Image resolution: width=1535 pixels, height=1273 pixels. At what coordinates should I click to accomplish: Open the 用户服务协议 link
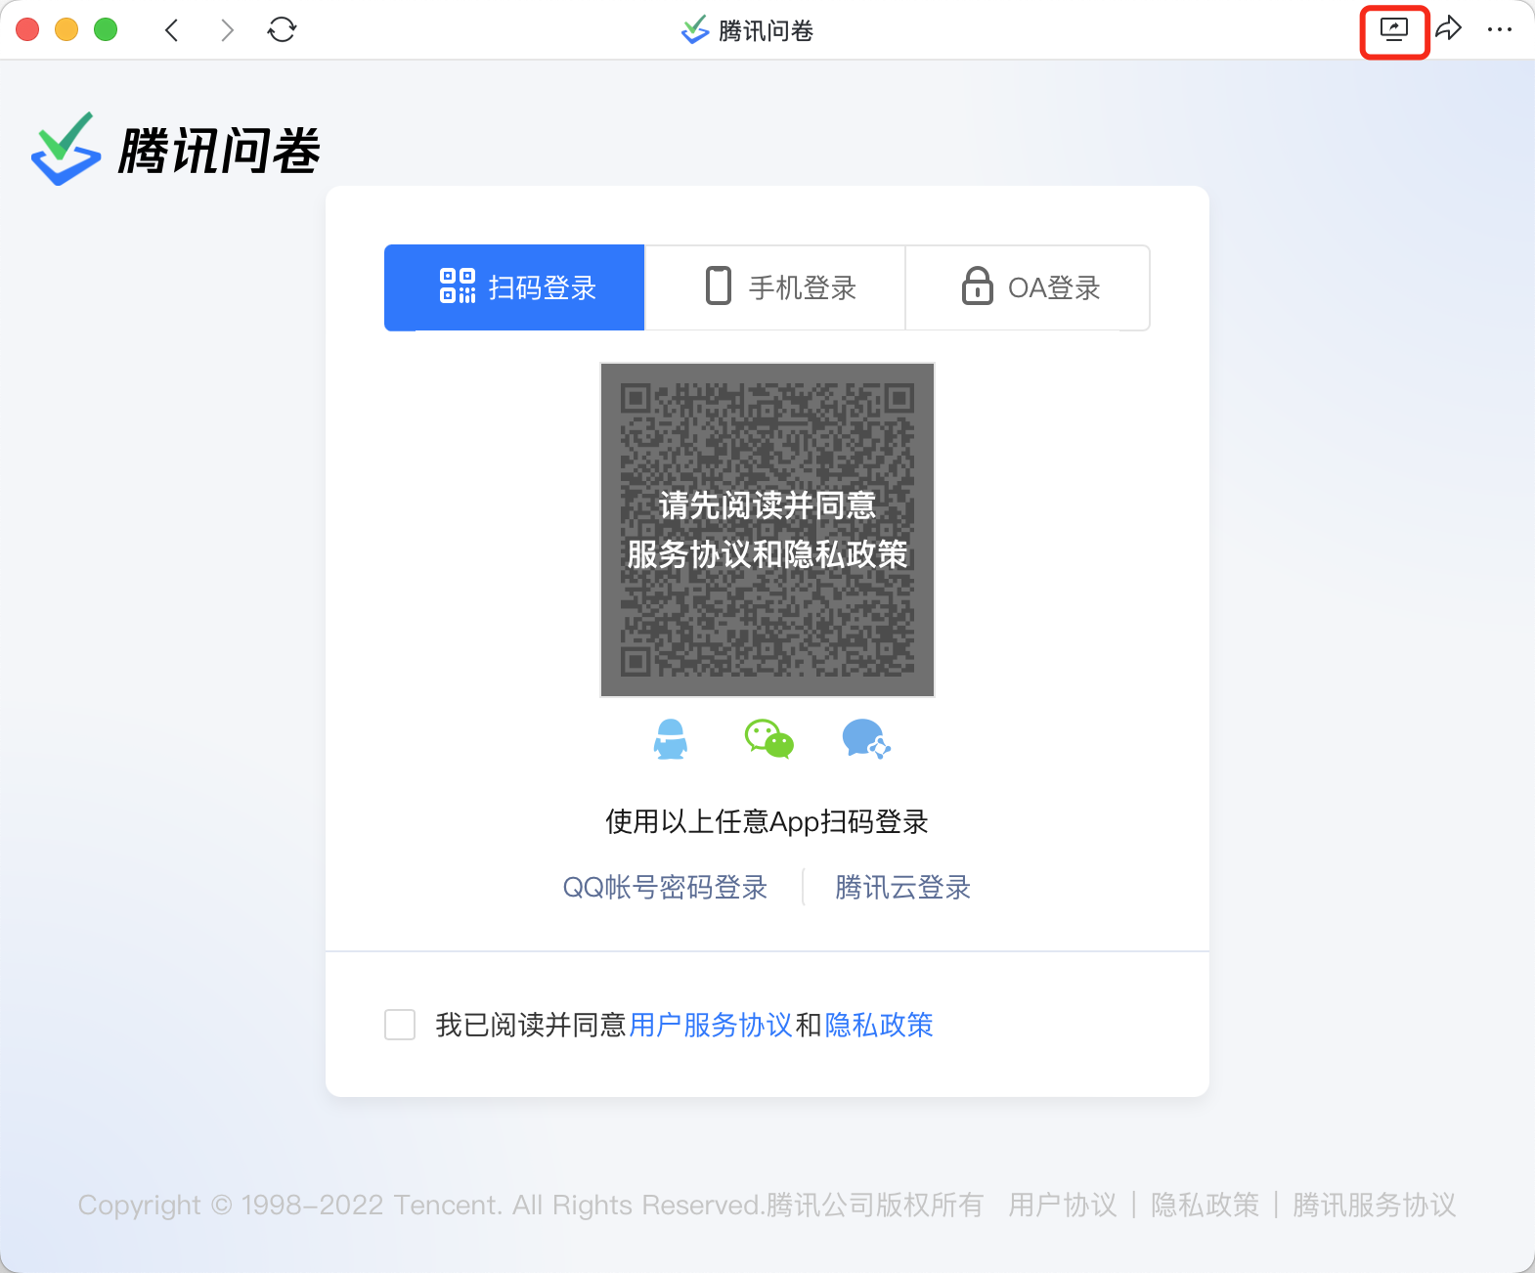pos(711,1025)
